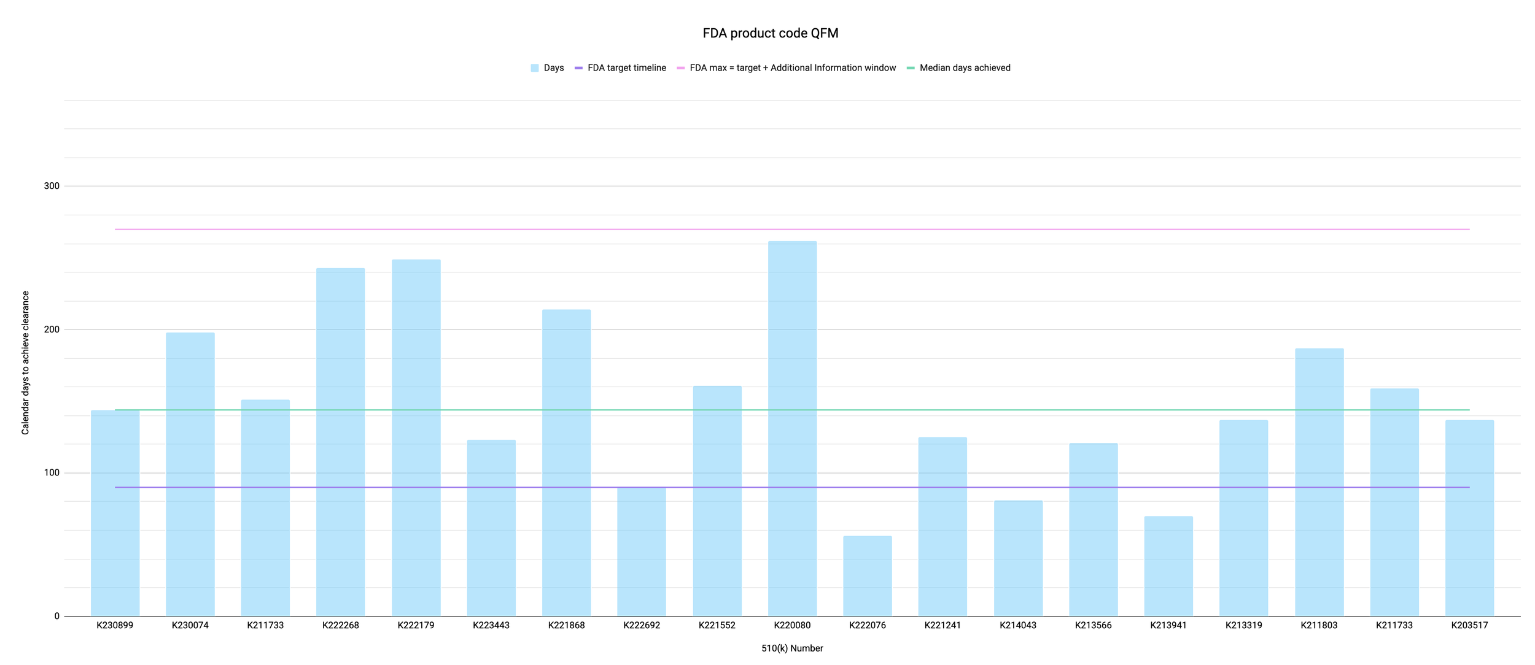Select the bar above K230899
This screenshot has height=665, width=1535.
pos(115,513)
